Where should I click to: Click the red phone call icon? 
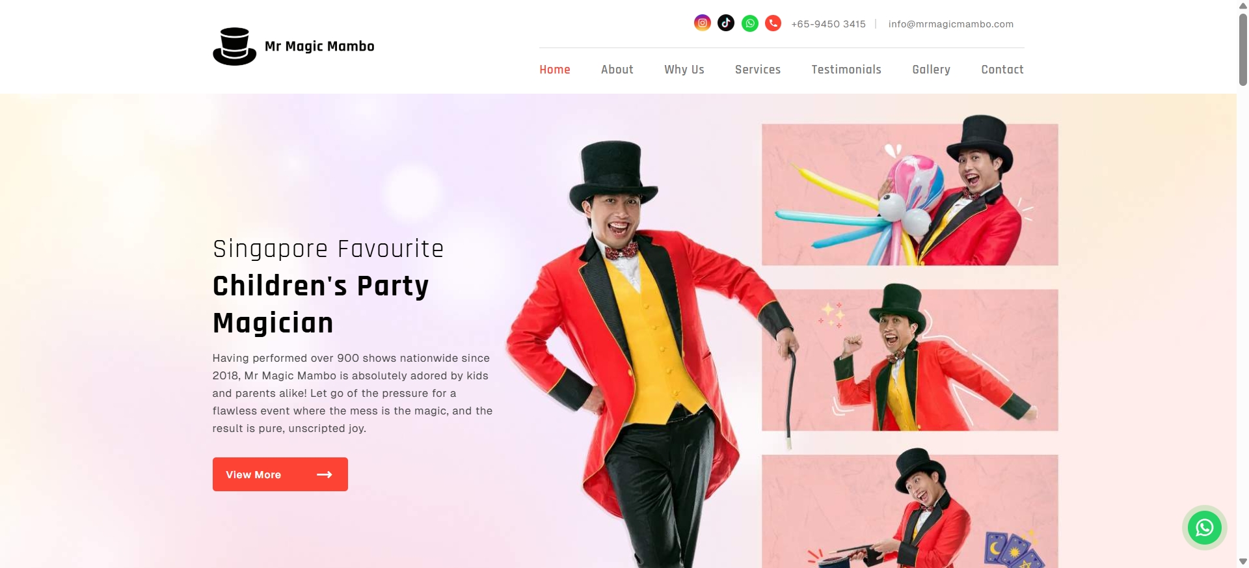coord(773,23)
